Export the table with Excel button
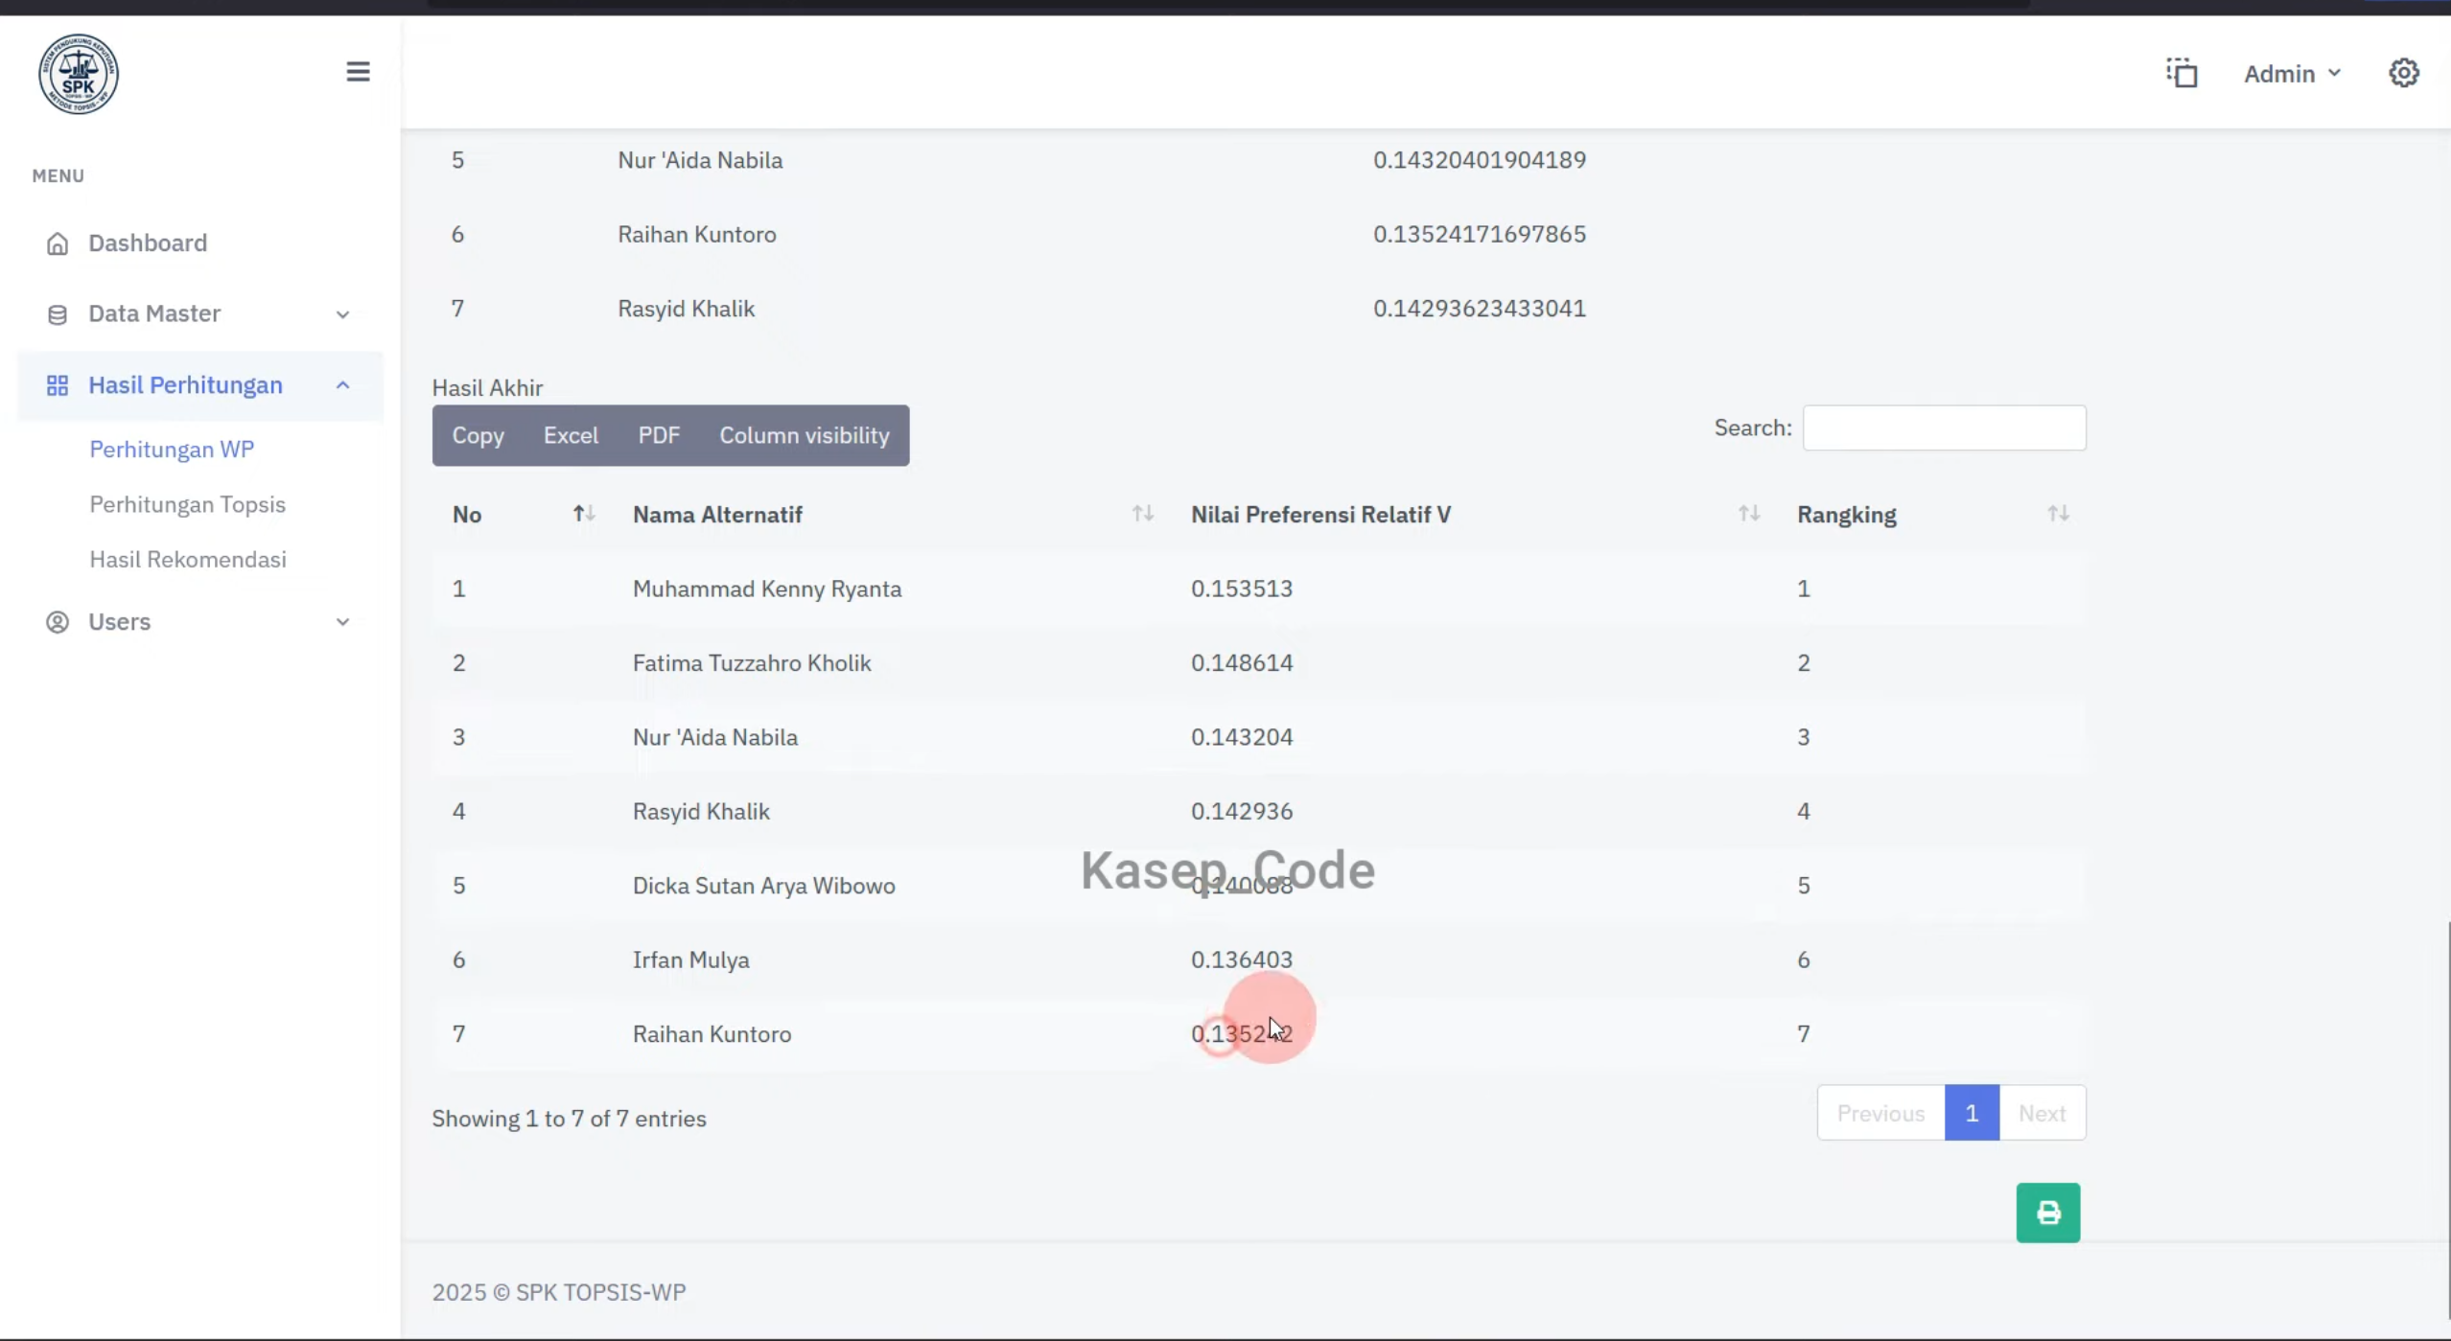This screenshot has width=2451, height=1341. coord(571,435)
